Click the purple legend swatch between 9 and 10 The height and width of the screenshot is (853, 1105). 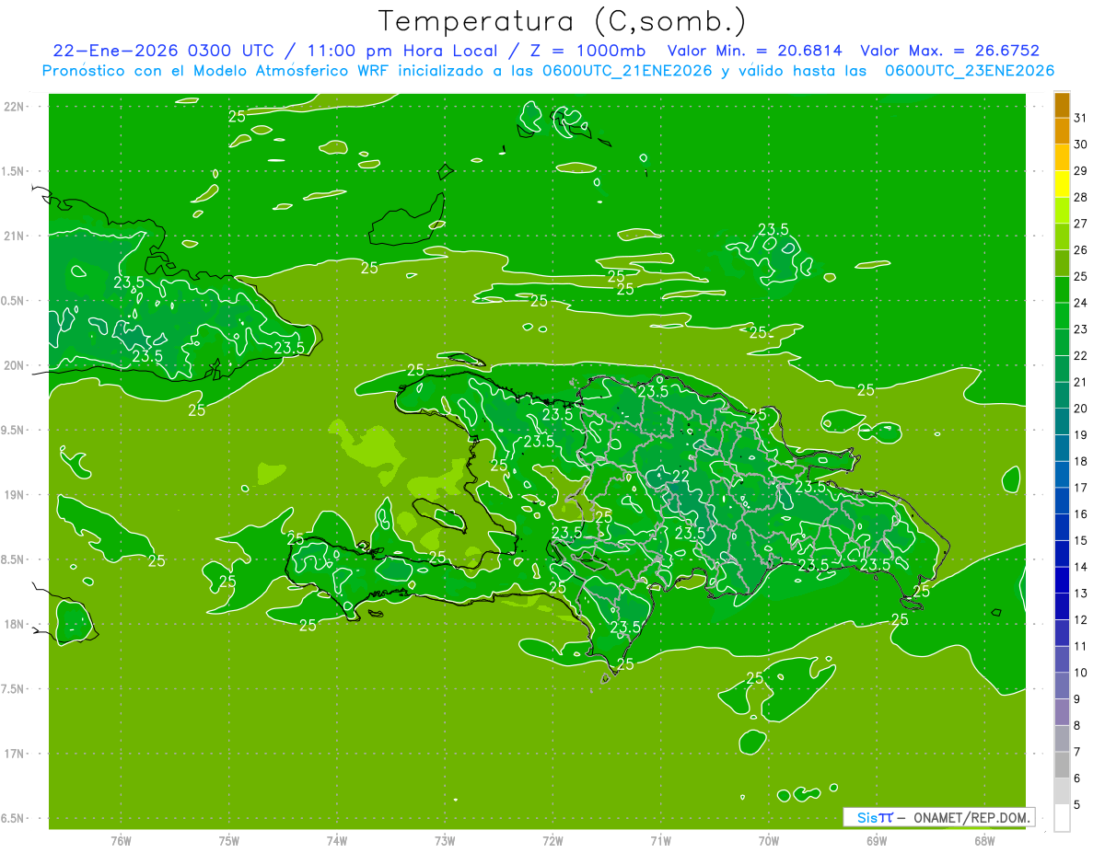point(1062,686)
